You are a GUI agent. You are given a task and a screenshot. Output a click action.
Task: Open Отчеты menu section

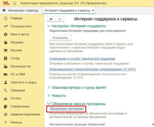pos(16,98)
